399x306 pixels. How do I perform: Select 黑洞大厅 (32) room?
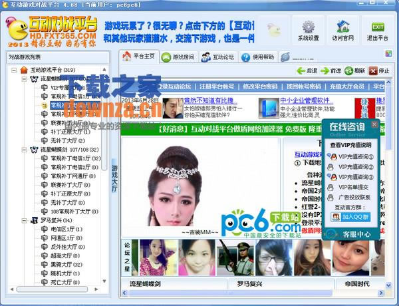[x=66, y=265]
